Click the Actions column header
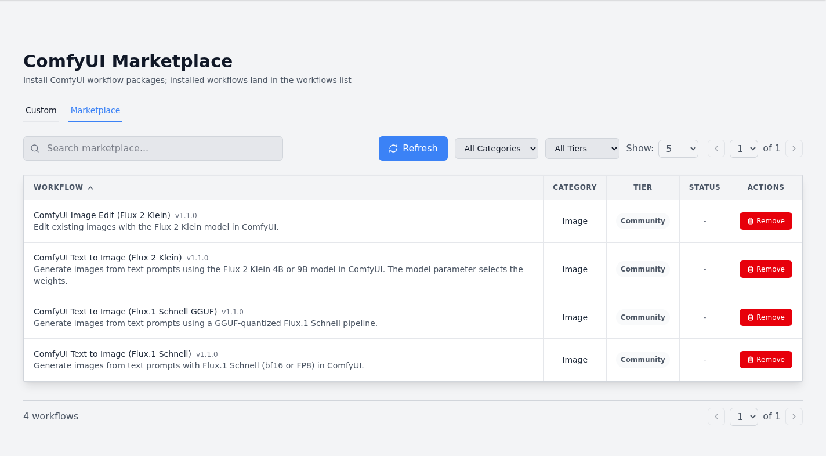This screenshot has height=456, width=826. (766, 187)
